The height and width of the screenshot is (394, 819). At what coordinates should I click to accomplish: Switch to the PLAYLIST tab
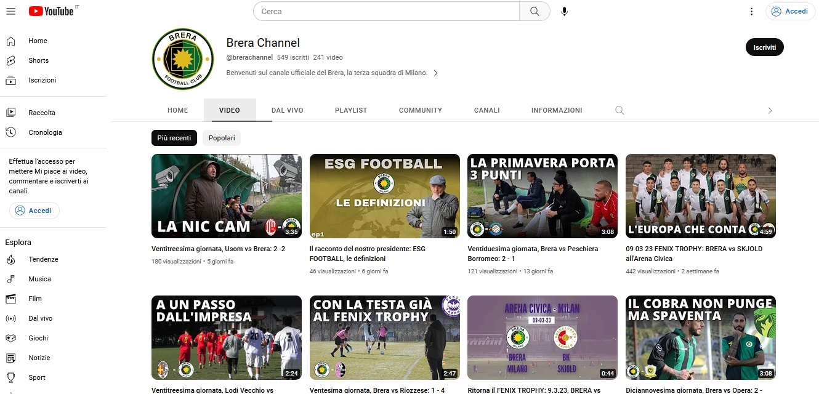(351, 110)
